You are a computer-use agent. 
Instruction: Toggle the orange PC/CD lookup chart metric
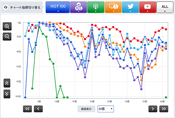(113, 7)
